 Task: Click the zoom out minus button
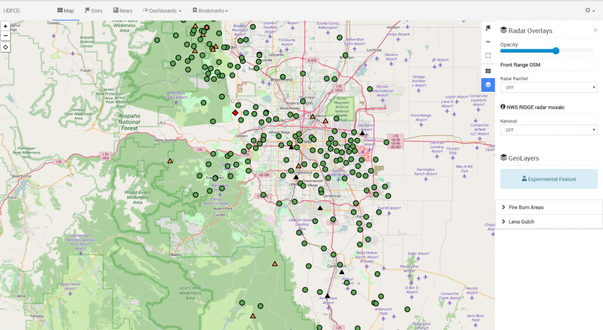coord(5,36)
